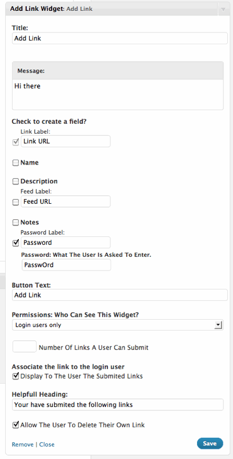
Task: Click the Remove link
Action: [22, 444]
